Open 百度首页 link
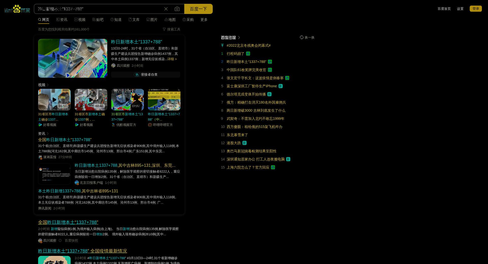Viewport: 488px width, 264px height. pos(444,9)
